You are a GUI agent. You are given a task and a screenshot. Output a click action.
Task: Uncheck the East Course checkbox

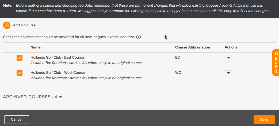click(20, 58)
